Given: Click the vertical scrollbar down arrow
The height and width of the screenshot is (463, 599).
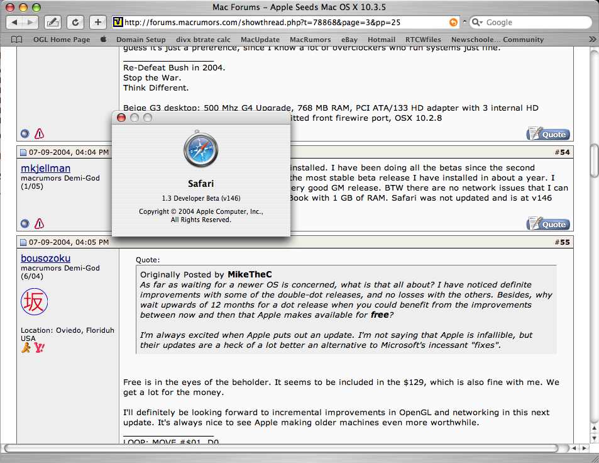Looking at the screenshot, I should [x=595, y=438].
